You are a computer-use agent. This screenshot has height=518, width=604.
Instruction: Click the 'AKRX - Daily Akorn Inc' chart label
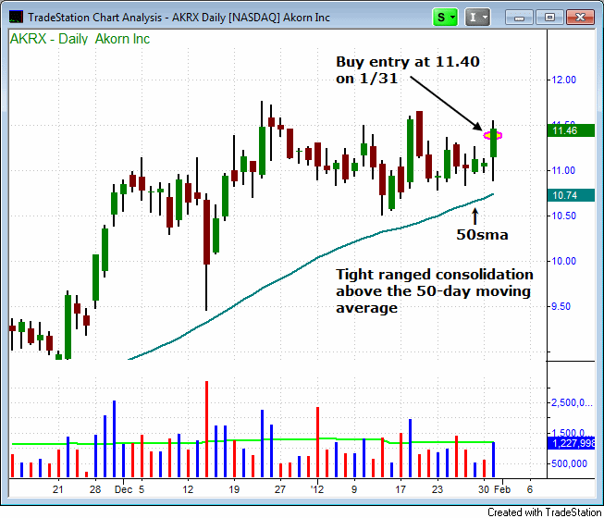point(80,39)
